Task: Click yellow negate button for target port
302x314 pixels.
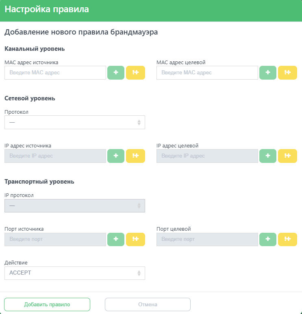Action: coord(287,239)
